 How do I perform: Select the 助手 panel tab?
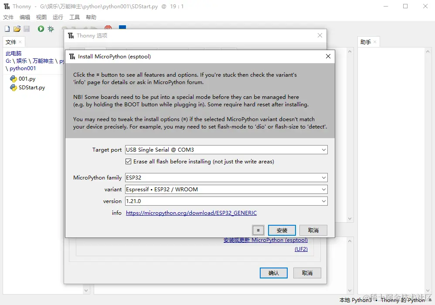pyautogui.click(x=366, y=42)
